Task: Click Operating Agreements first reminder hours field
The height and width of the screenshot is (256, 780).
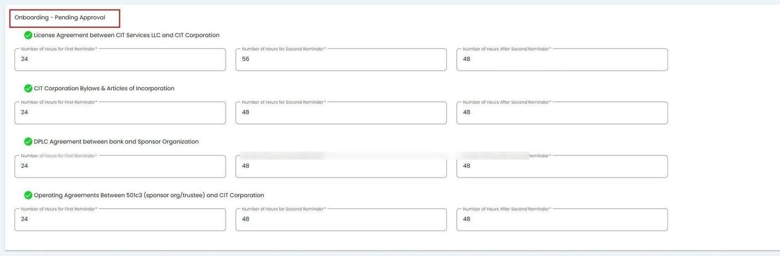Action: click(x=120, y=220)
